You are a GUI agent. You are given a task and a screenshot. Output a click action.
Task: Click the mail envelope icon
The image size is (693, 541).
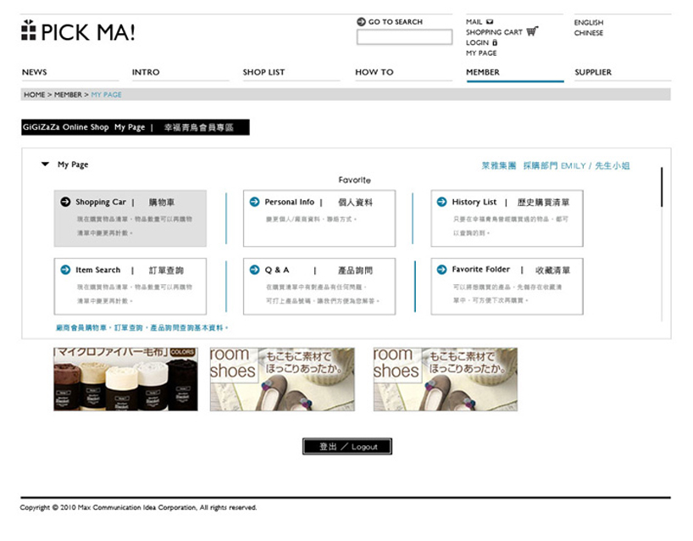tap(490, 22)
